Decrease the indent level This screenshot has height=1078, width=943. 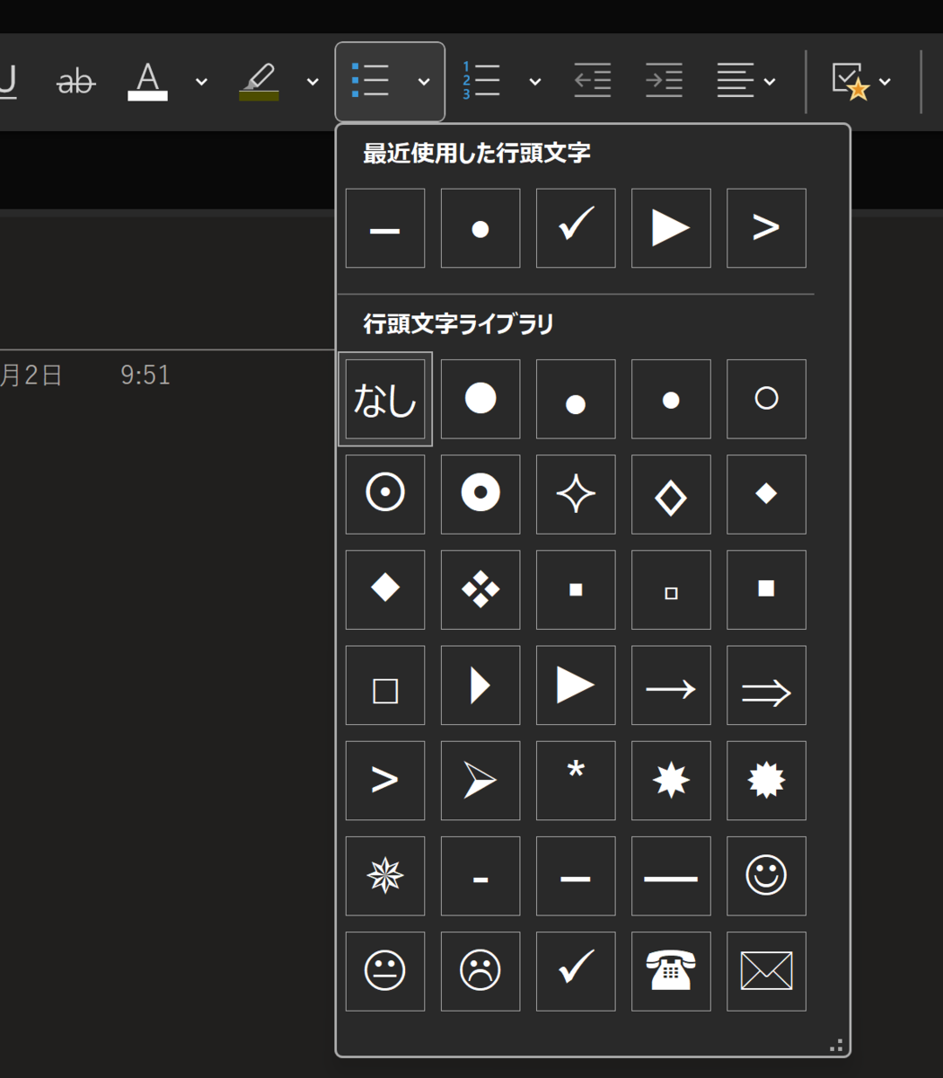click(591, 81)
